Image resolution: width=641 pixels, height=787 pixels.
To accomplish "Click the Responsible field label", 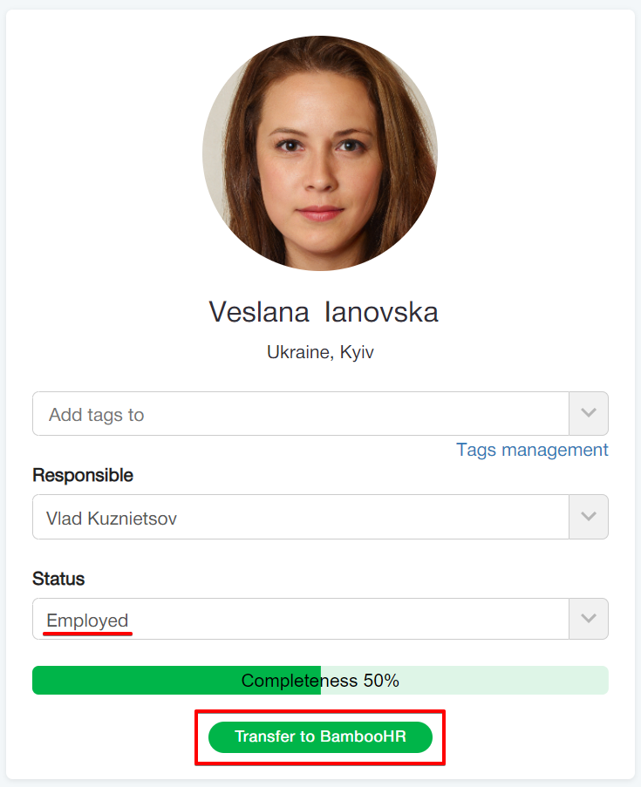I will point(83,475).
